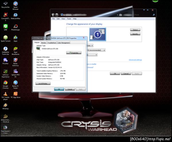Open the PC App Store icon
The image size is (172, 142).
15,95
